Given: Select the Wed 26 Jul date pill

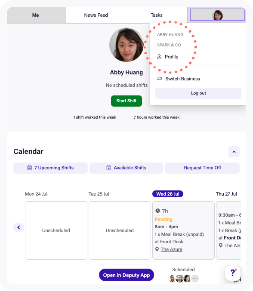Looking at the screenshot, I should click(168, 194).
